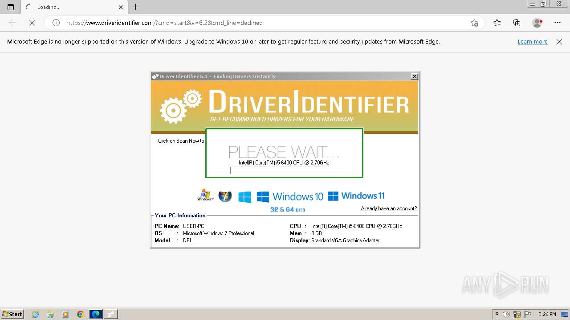Stop loading the page

pos(32,23)
